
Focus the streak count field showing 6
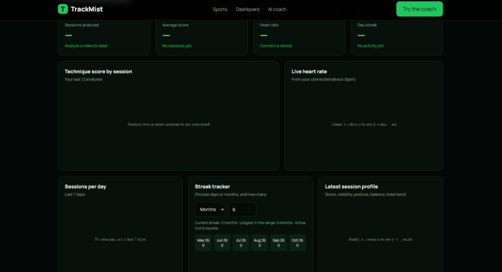tap(242, 209)
